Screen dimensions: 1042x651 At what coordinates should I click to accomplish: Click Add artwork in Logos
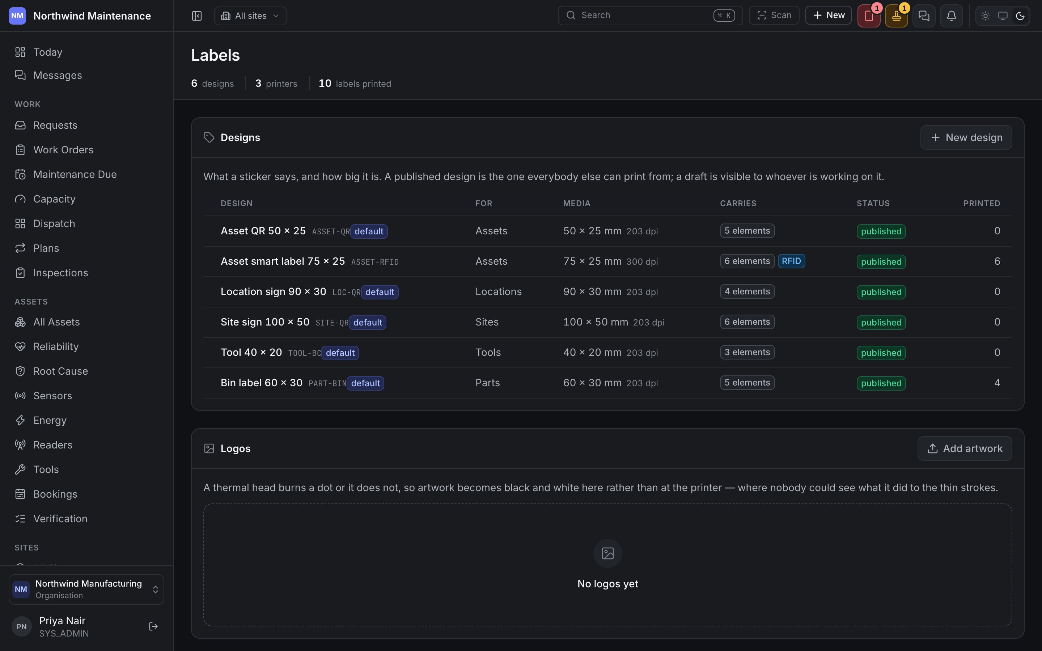(965, 448)
